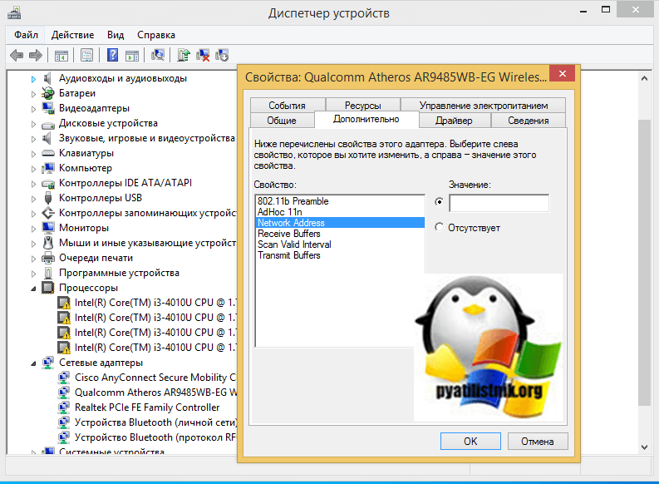This screenshot has height=484, width=659.
Task: Click the Network Address value input field
Action: tap(499, 203)
